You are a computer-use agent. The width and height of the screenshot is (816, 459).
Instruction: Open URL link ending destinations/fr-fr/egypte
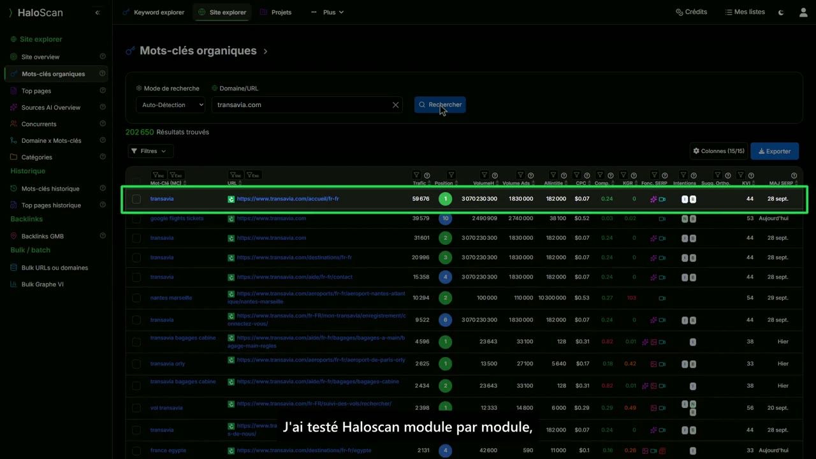click(x=304, y=450)
